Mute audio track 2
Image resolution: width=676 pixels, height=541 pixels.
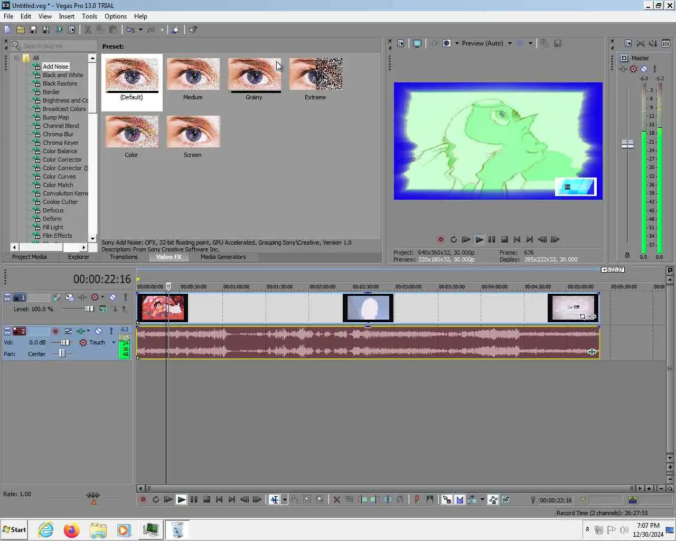tap(98, 331)
